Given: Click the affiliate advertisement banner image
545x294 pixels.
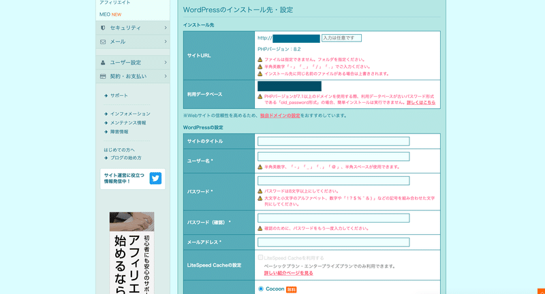Looking at the screenshot, I should tap(131, 253).
